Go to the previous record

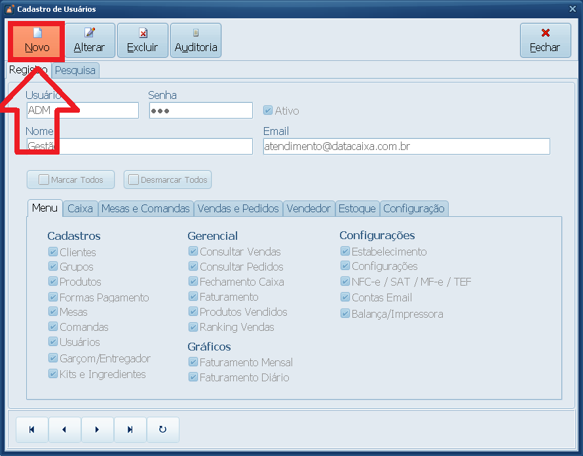pos(64,430)
